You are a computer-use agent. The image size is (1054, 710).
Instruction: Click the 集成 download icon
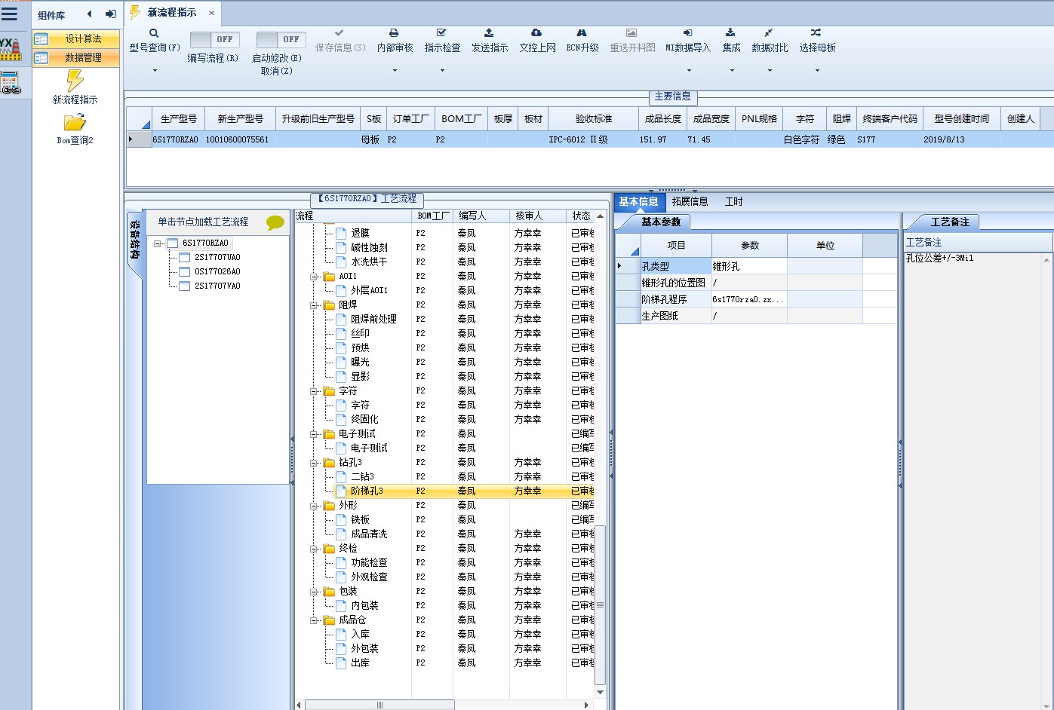(730, 33)
